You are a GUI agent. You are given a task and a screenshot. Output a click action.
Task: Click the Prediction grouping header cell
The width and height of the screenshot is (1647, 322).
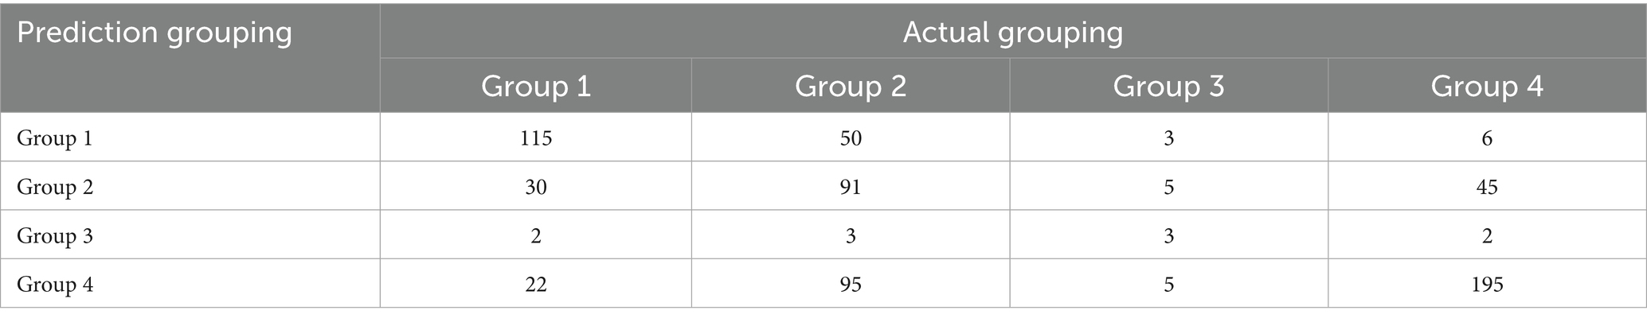point(155,33)
